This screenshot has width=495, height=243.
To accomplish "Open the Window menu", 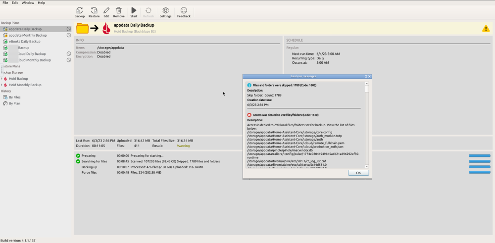I will pos(28,2).
